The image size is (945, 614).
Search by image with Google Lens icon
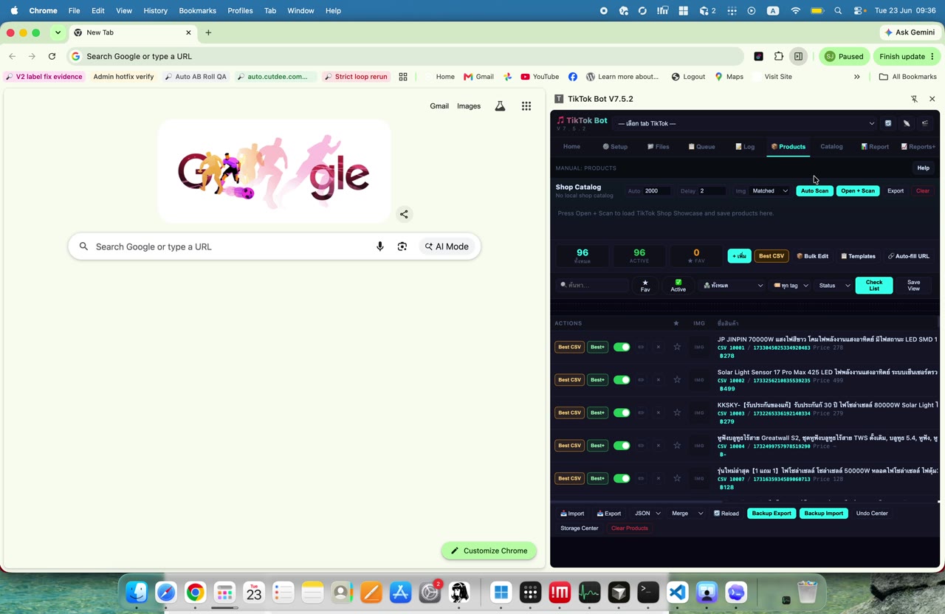click(x=402, y=246)
